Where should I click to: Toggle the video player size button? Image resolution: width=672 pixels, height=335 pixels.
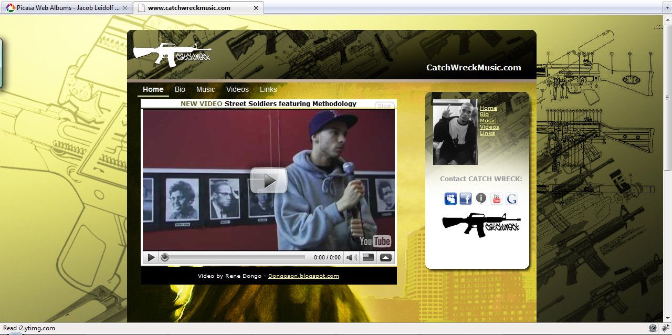click(x=368, y=257)
